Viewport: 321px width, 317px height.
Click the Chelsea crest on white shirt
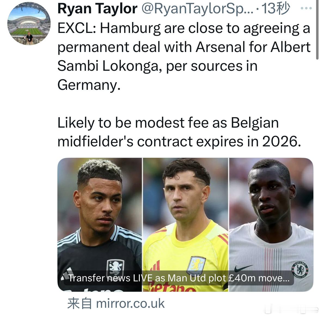pos(300,269)
